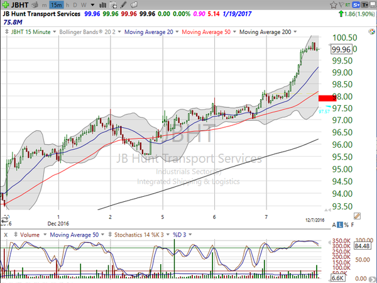
Task: Switch timeframe to Daily (D)
Action: pyautogui.click(x=75, y=5)
